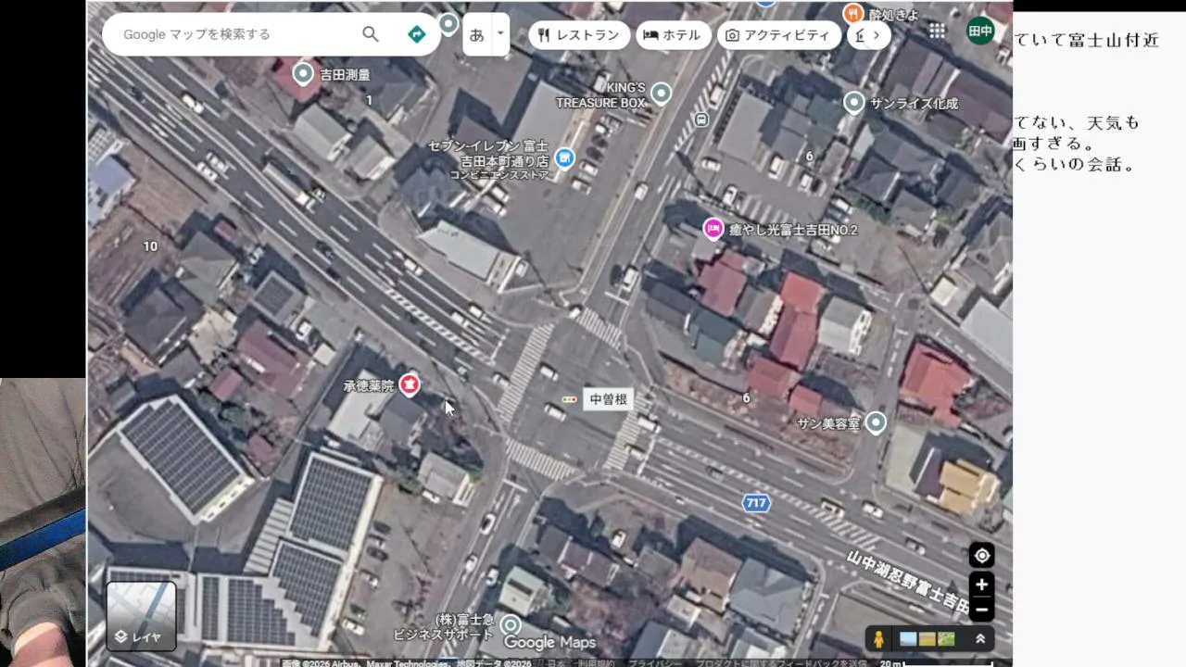
Task: Click the 癒やし光富士吉田NO.2 hotel pin
Action: pyautogui.click(x=713, y=228)
